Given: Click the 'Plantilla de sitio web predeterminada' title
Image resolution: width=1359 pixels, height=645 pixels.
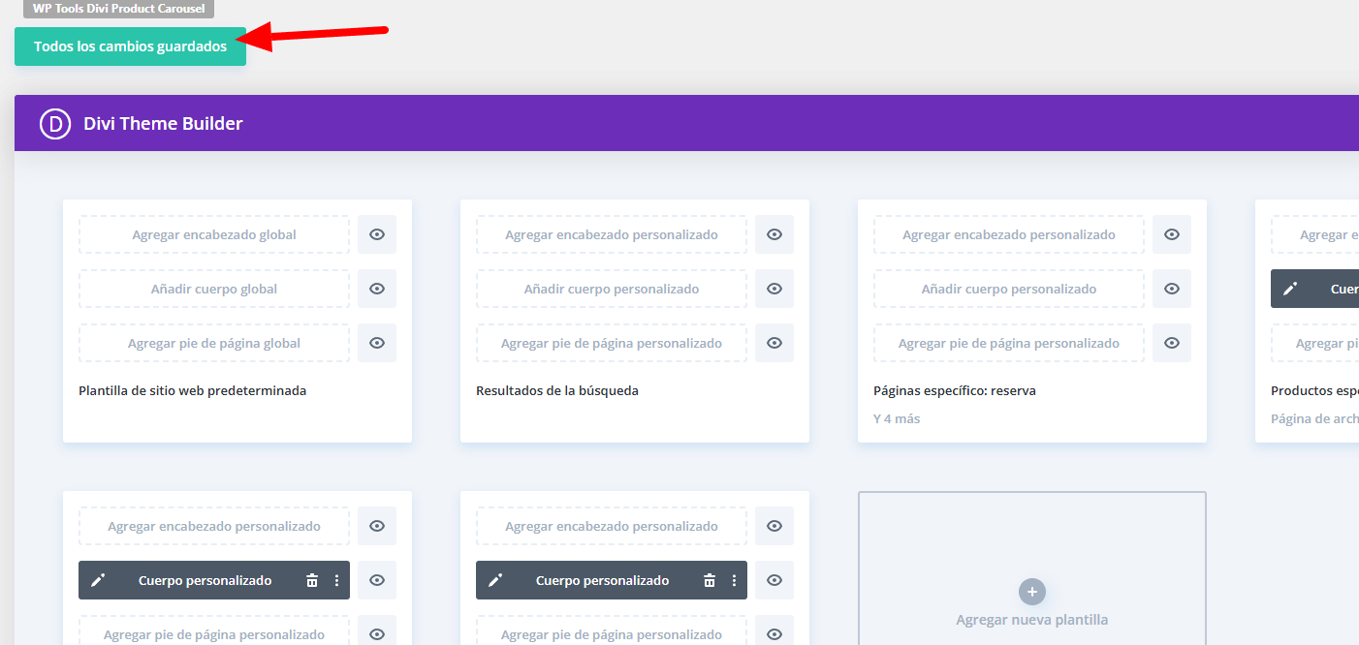Looking at the screenshot, I should [192, 391].
